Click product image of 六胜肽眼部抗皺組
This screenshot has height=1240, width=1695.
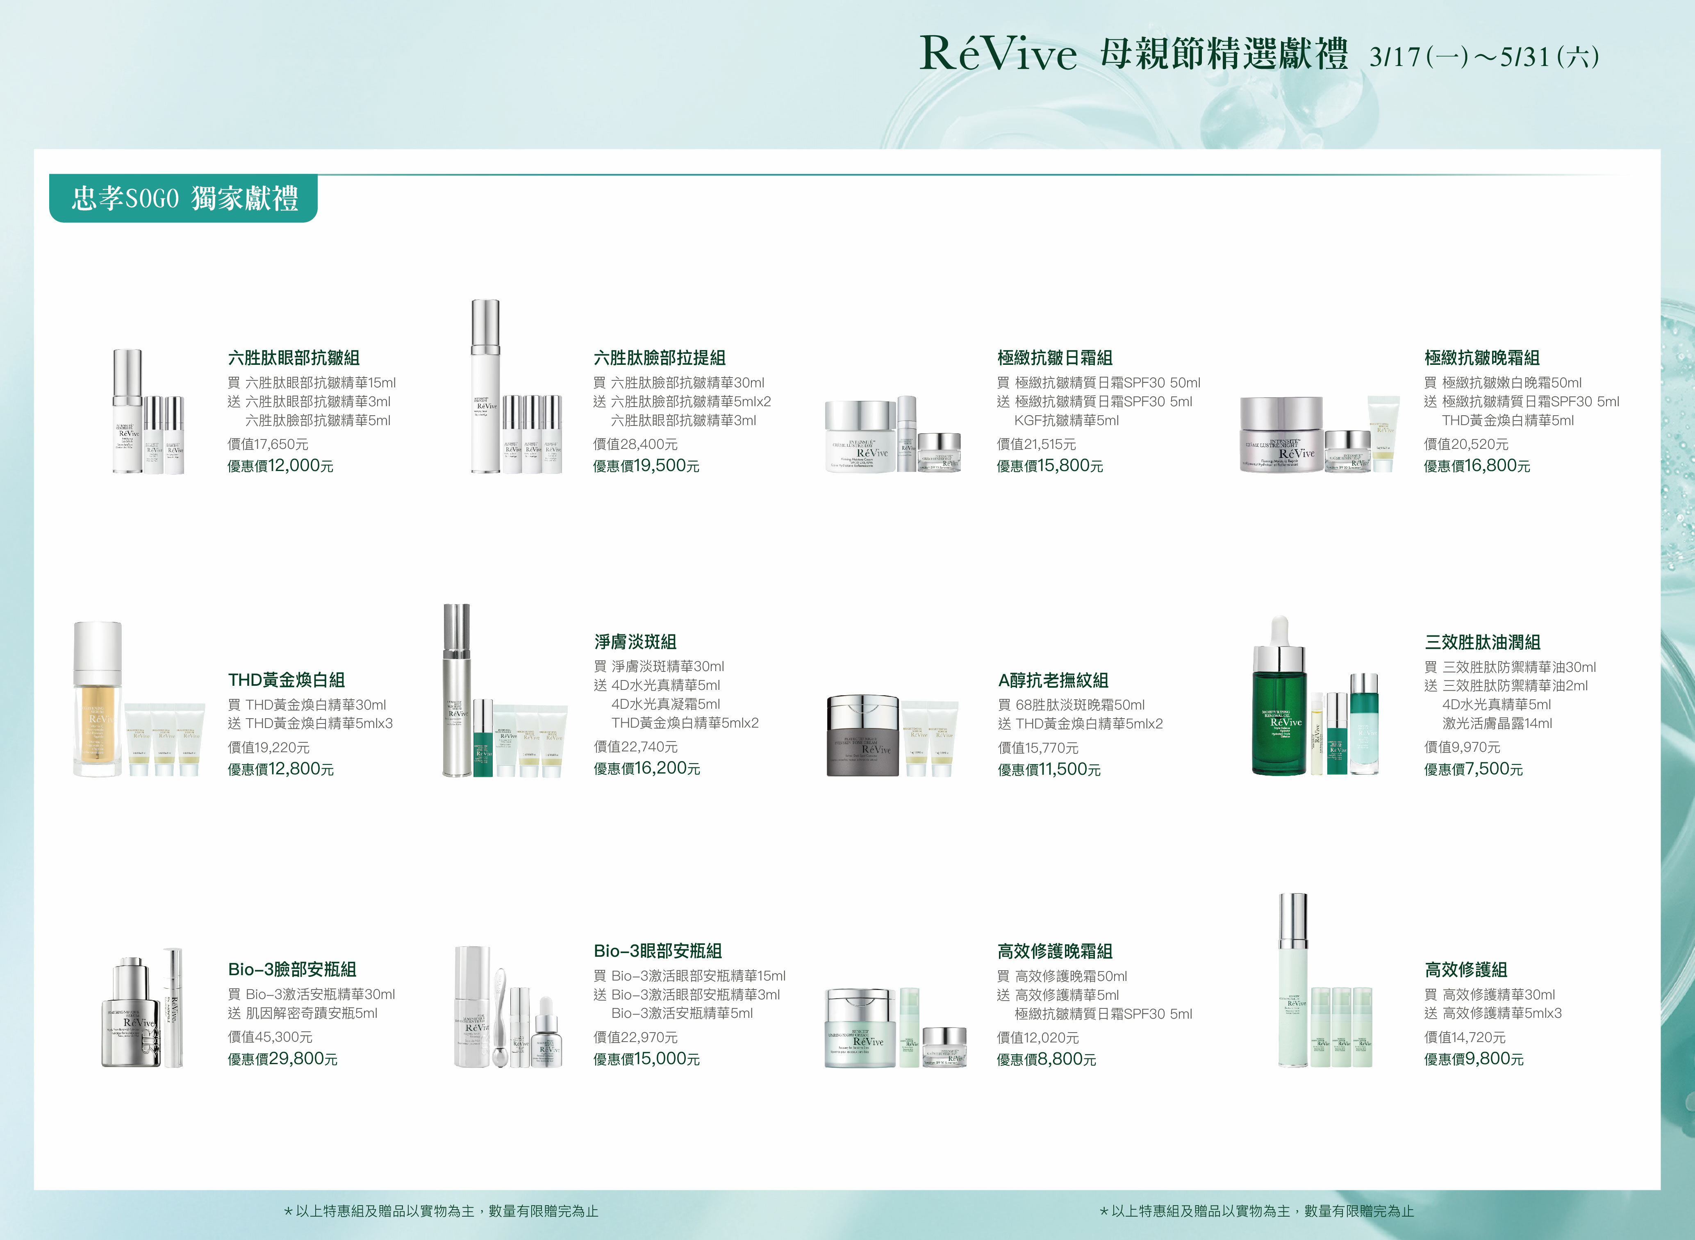148,411
